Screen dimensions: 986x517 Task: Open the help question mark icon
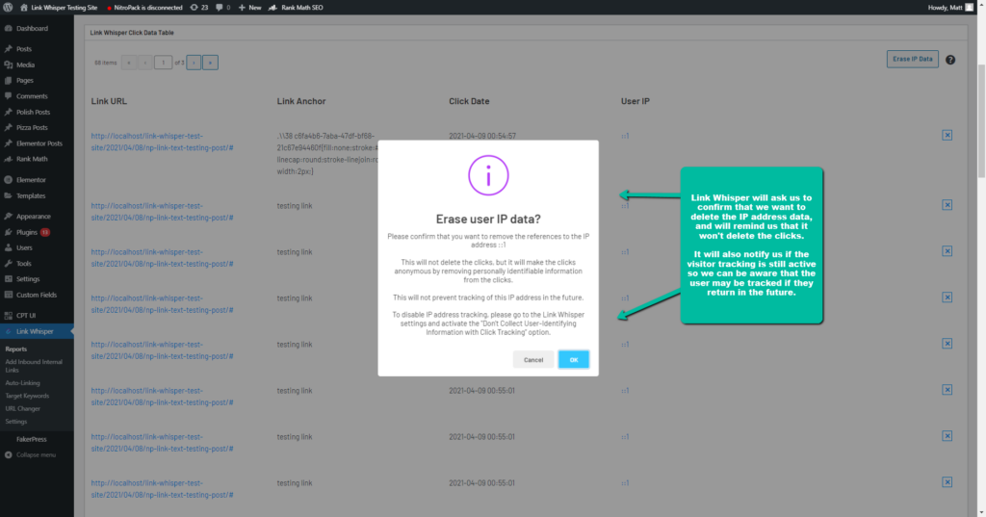[950, 60]
